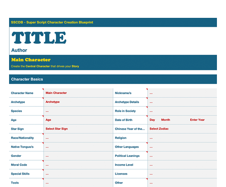Click the Author field below the title
The image size is (226, 187).
pyautogui.click(x=19, y=50)
